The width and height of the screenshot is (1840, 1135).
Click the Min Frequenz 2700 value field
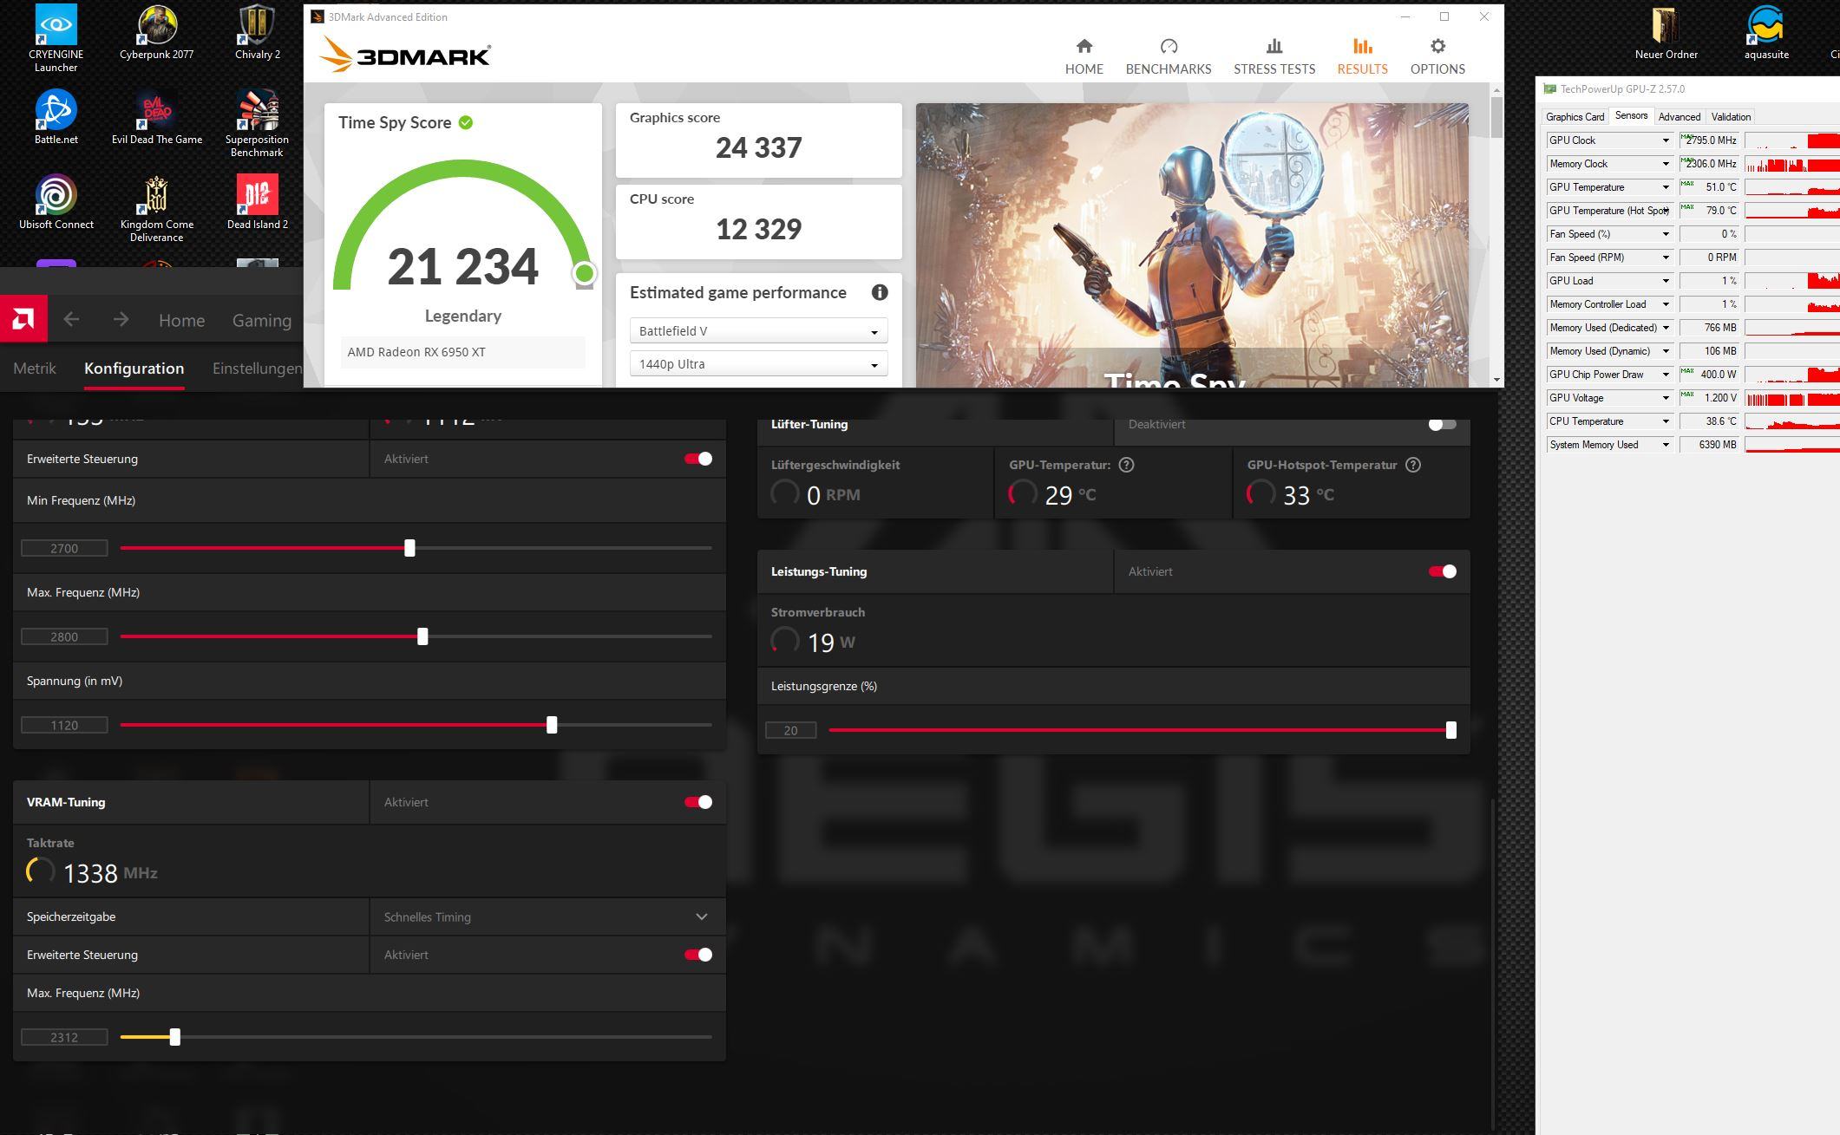[64, 548]
